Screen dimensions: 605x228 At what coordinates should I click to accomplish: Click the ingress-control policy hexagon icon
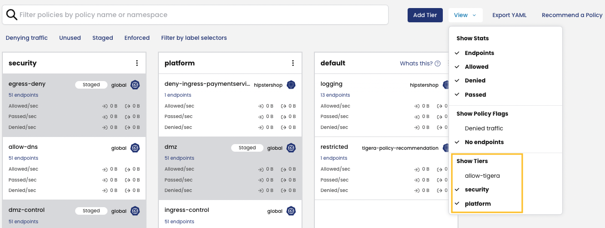pyautogui.click(x=291, y=211)
